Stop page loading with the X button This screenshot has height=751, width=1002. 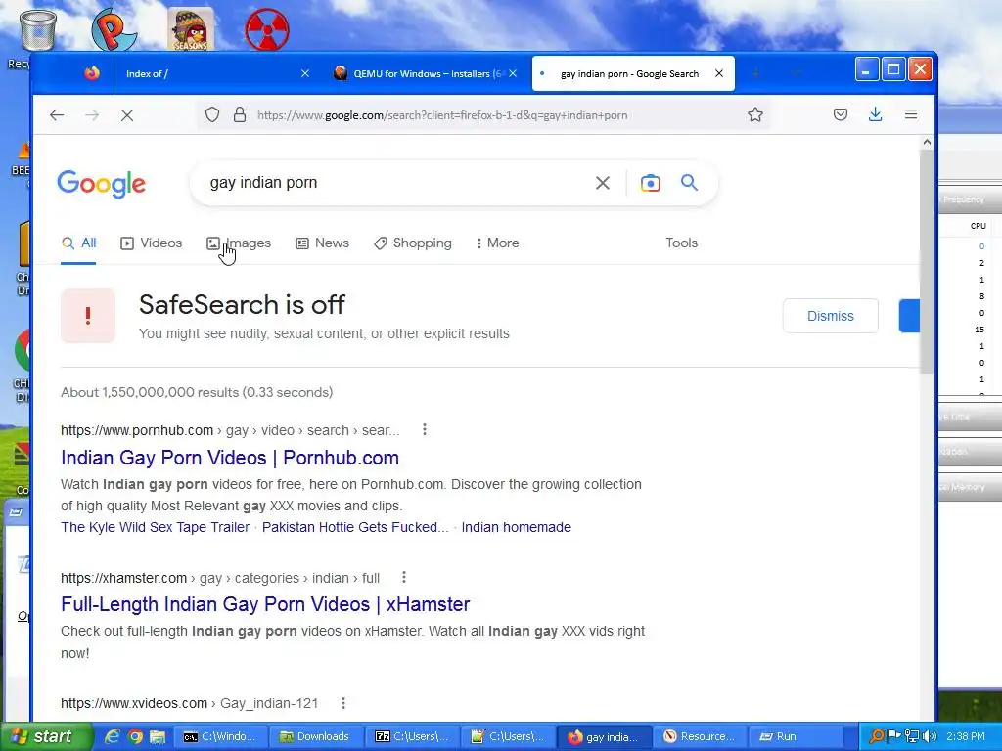(x=127, y=115)
